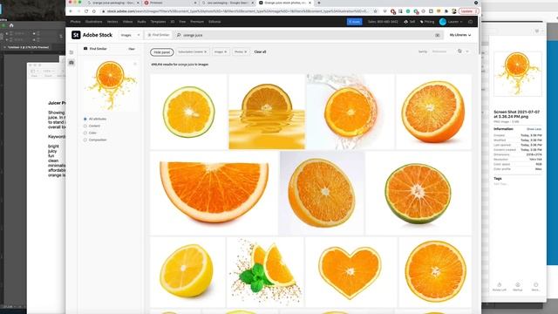The height and width of the screenshot is (314, 558).
Task: Switch to the orange juice packaging browser tab
Action: point(113,3)
